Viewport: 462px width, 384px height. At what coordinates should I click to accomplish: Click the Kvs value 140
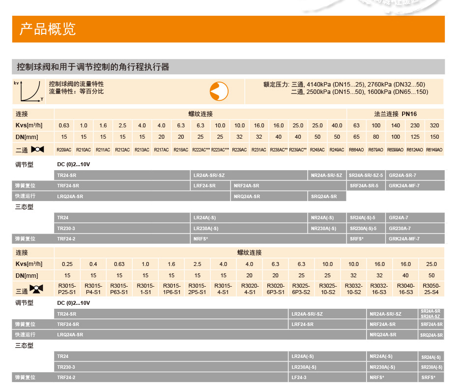(396, 125)
